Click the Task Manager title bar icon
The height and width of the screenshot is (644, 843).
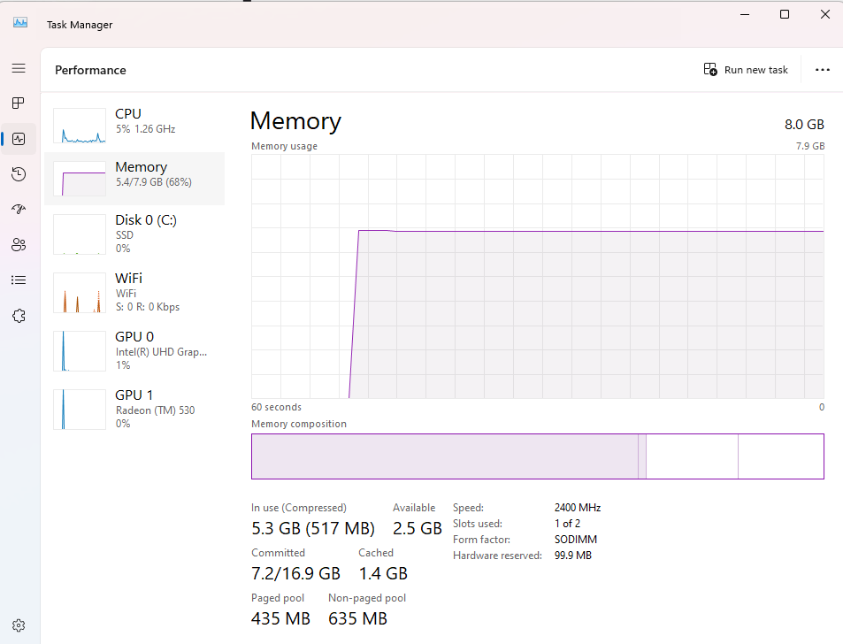tap(20, 24)
